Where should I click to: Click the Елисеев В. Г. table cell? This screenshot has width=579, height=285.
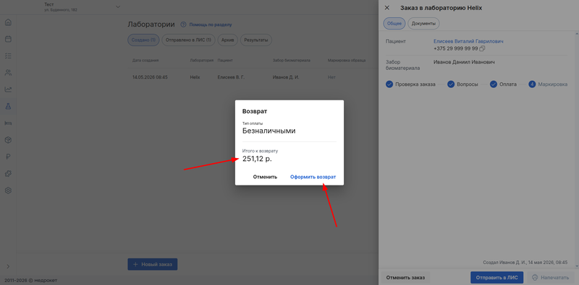231,78
